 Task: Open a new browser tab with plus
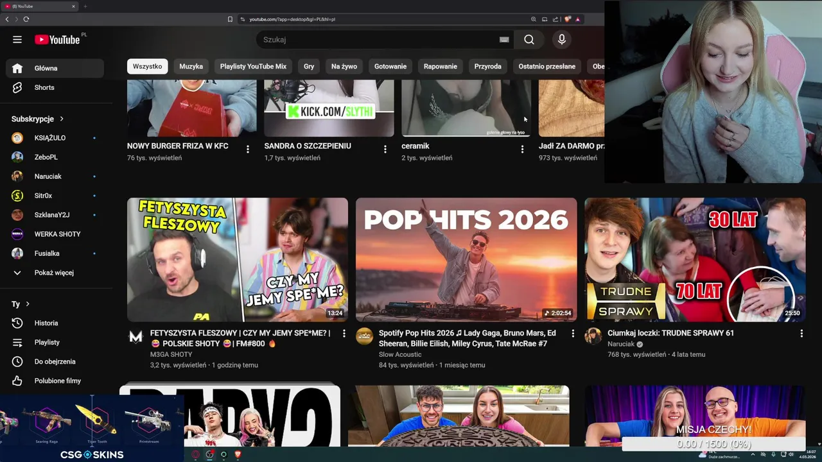[x=85, y=6]
